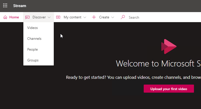Screen dimensions: 201x109
Task: Click the Create label text
Action: pos(104,17)
